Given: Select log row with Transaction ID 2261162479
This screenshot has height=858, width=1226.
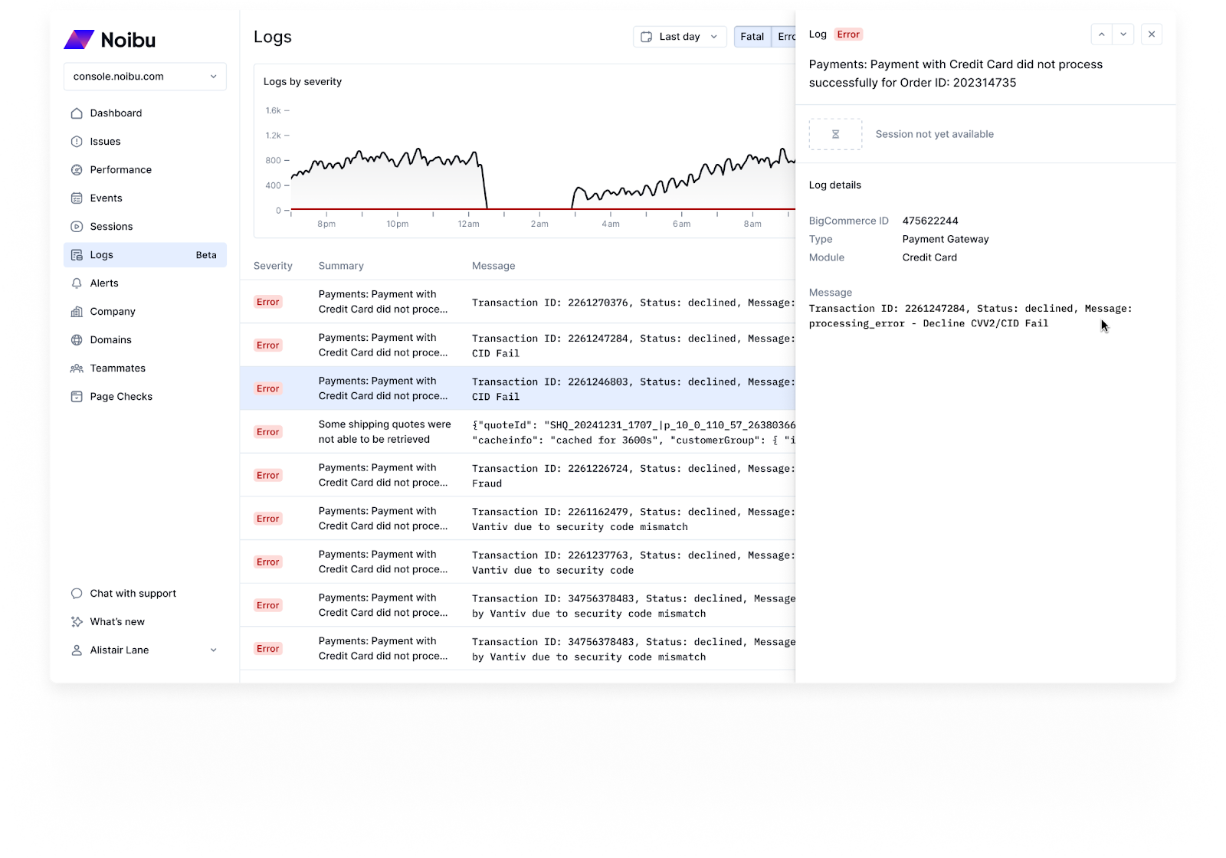Looking at the screenshot, I should click(x=517, y=519).
